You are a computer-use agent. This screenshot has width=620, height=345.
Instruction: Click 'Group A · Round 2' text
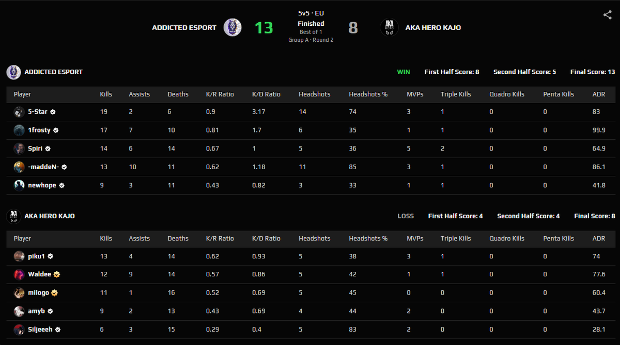[311, 40]
